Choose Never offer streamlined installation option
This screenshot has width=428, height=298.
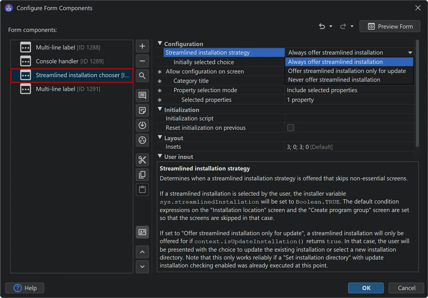[x=334, y=80]
